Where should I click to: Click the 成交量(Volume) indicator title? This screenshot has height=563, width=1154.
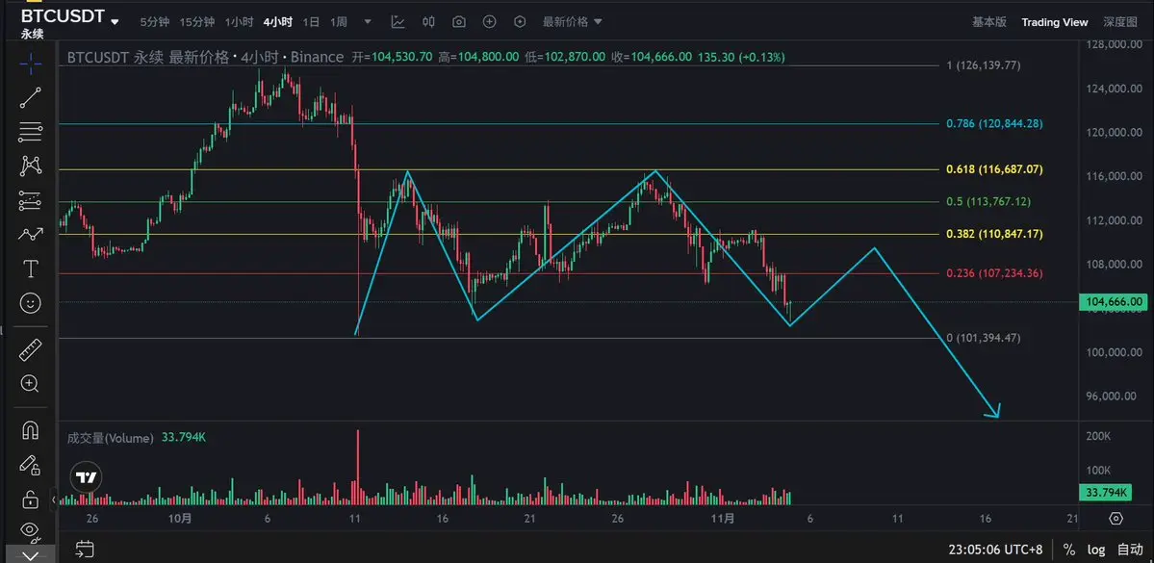[x=110, y=438]
